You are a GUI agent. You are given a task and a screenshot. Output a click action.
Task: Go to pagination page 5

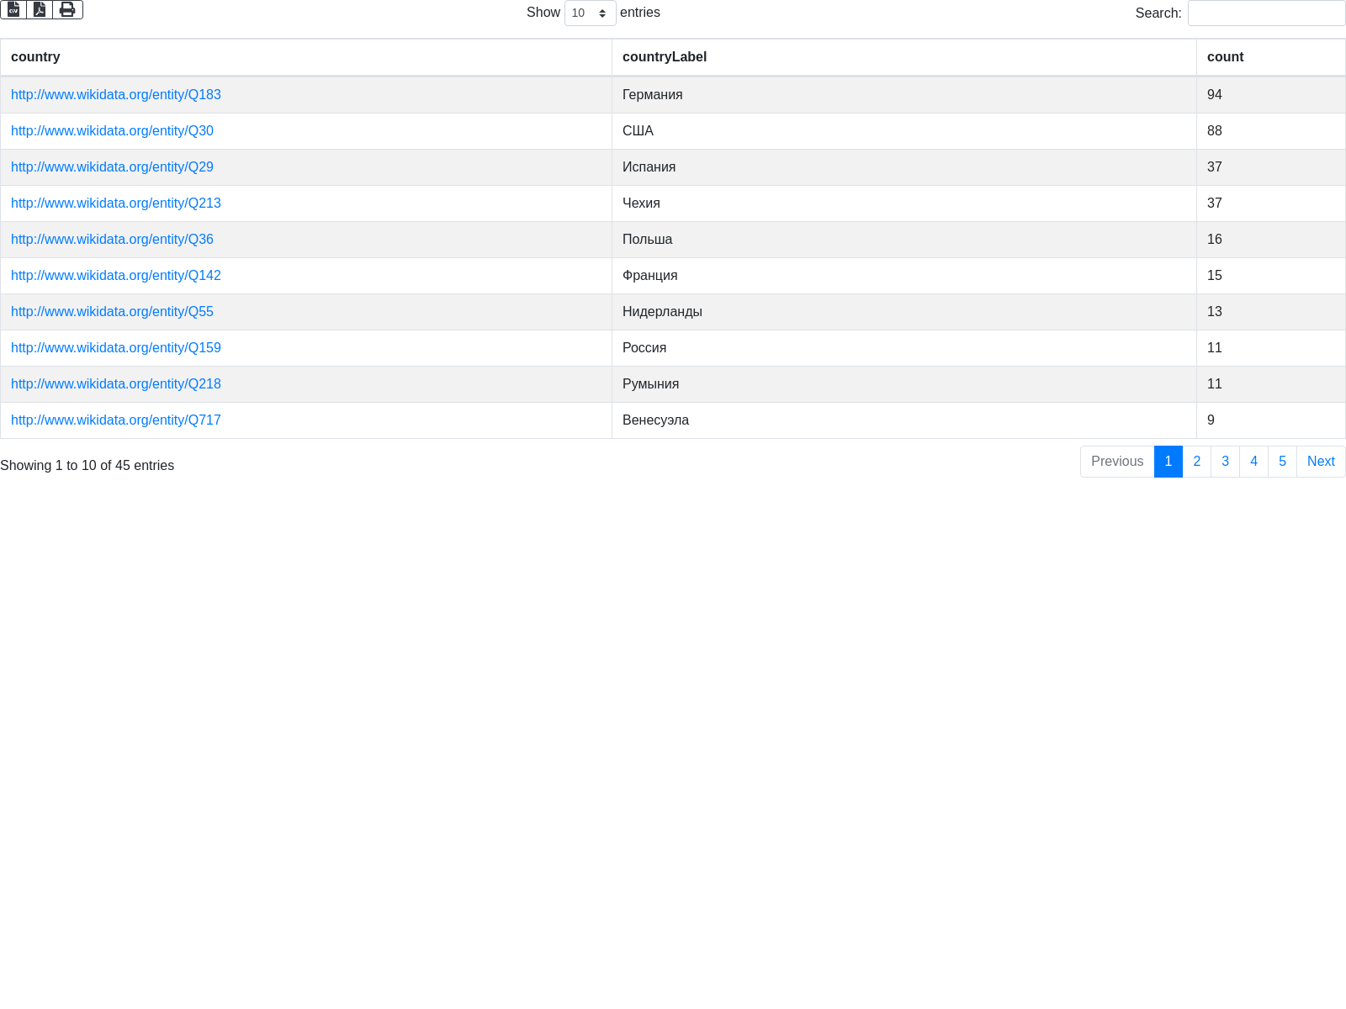[x=1283, y=462]
